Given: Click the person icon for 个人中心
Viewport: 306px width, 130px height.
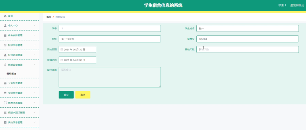Looking at the screenshot, I should pyautogui.click(x=5, y=26).
